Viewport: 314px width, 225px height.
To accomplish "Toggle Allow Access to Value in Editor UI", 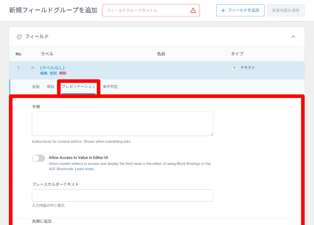I will (39, 158).
